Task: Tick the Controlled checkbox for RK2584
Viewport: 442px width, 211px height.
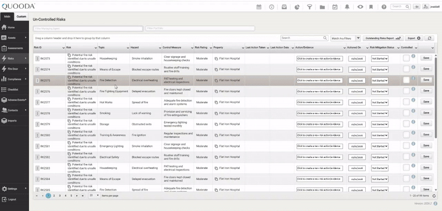Action: pos(406,178)
